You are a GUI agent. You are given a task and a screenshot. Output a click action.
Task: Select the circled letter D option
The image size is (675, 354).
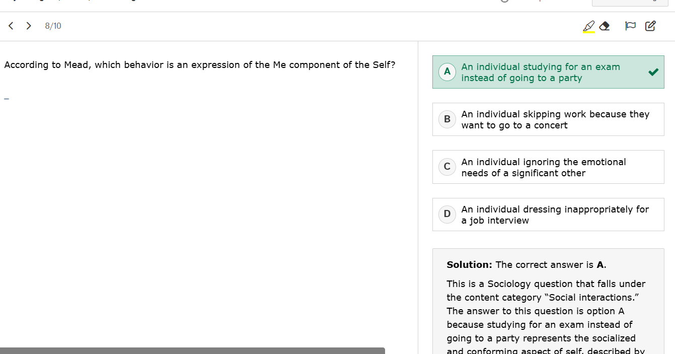447,214
